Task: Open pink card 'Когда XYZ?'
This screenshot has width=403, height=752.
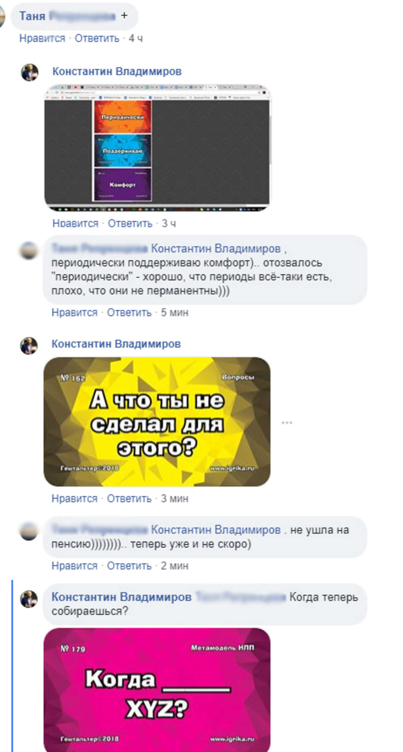Action: pos(157,689)
